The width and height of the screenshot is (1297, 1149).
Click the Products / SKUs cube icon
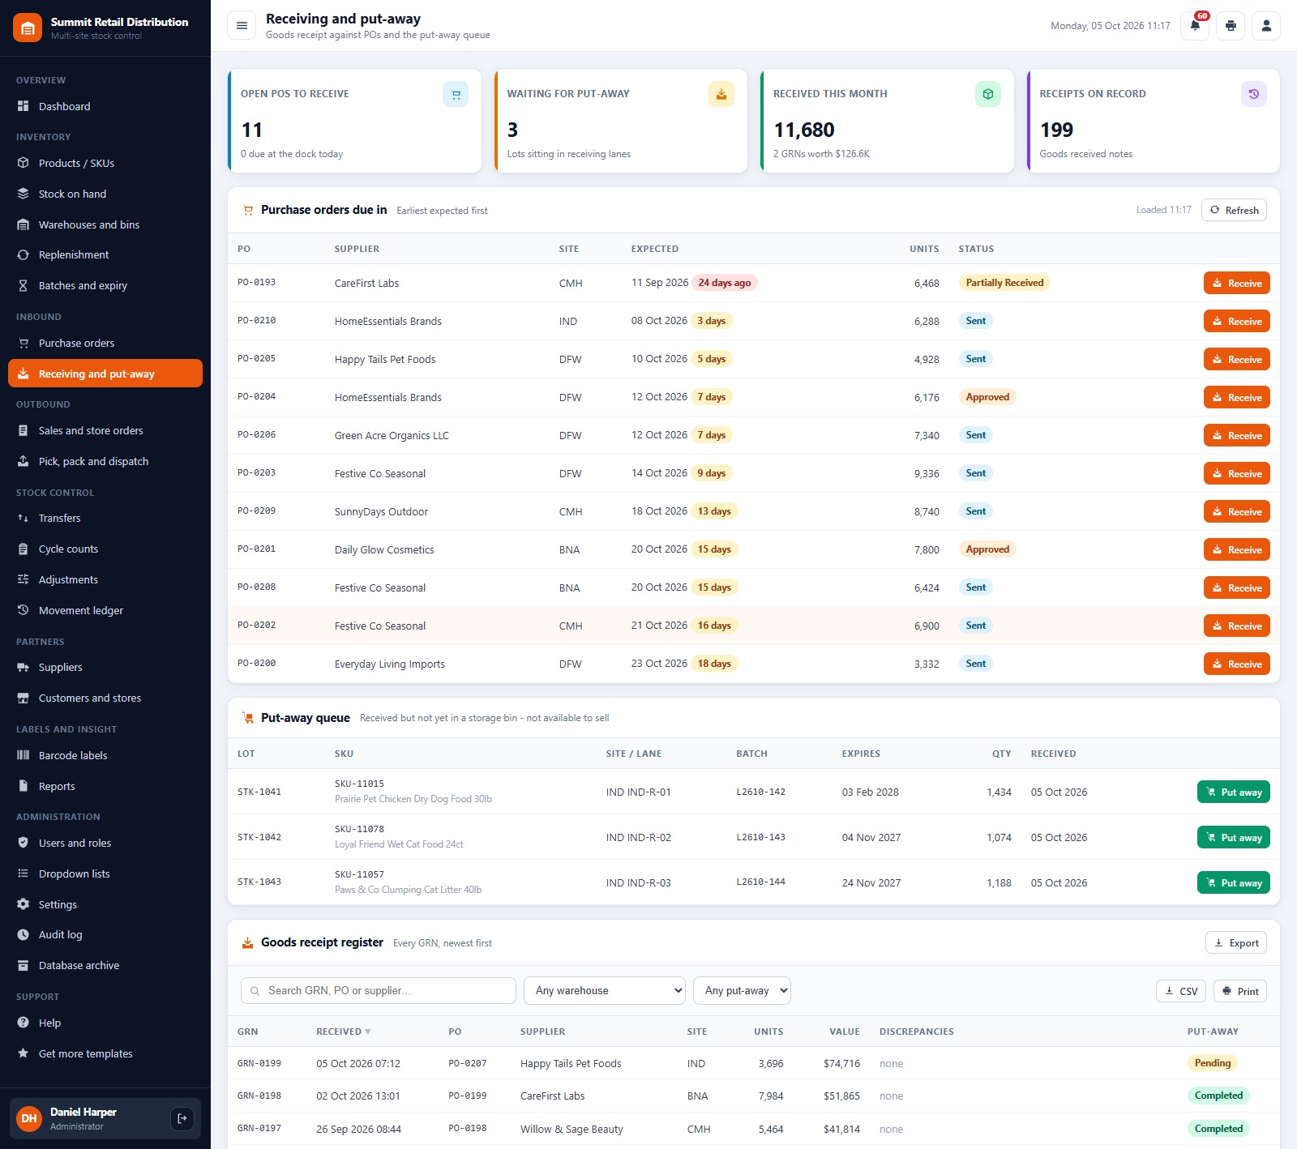pyautogui.click(x=24, y=163)
